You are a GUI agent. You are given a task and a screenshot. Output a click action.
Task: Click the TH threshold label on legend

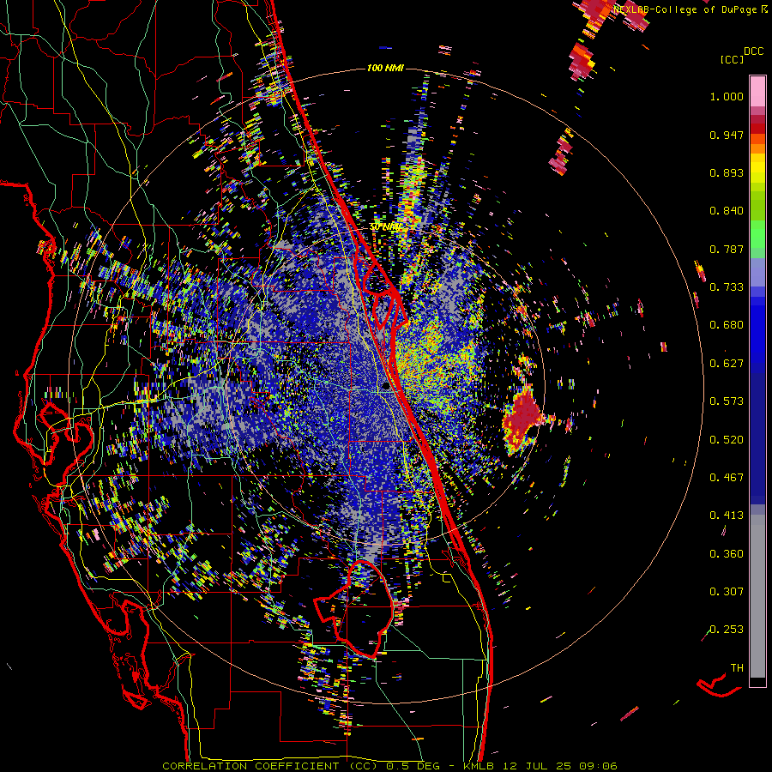[x=737, y=668]
